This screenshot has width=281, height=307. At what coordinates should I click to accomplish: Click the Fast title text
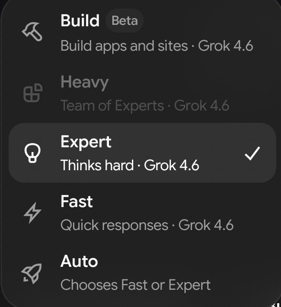coord(76,201)
